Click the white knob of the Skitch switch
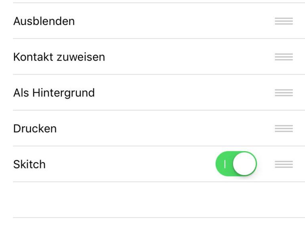 coord(244,164)
